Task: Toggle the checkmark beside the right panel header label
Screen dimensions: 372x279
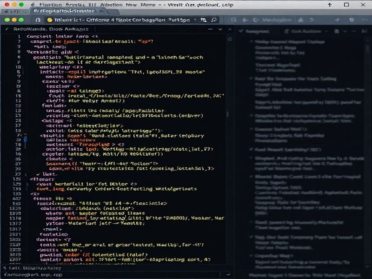Action: point(242,31)
